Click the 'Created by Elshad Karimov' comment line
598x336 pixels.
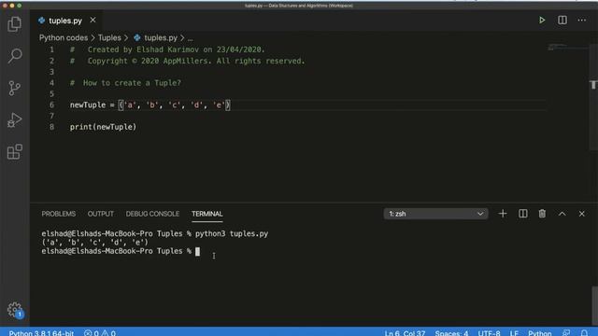pyautogui.click(x=167, y=49)
